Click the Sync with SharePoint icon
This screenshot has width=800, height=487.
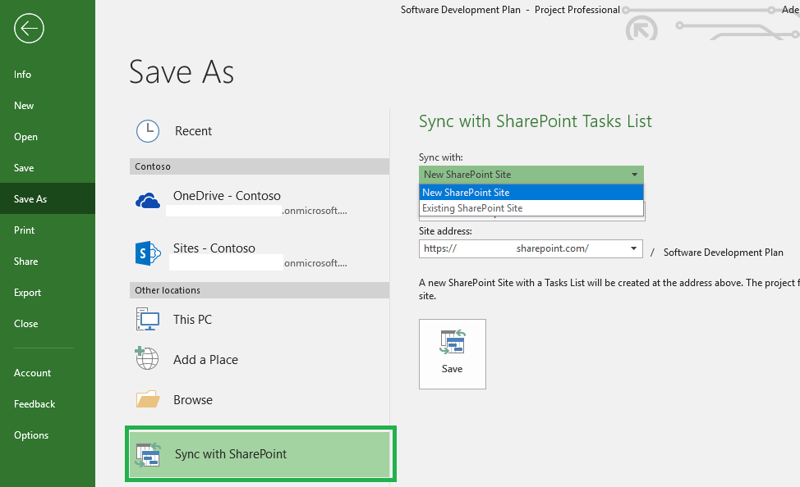click(148, 454)
